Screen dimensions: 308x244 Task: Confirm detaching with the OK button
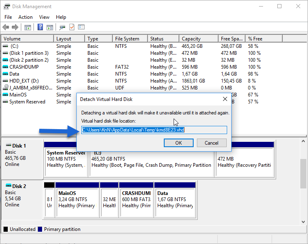179,143
